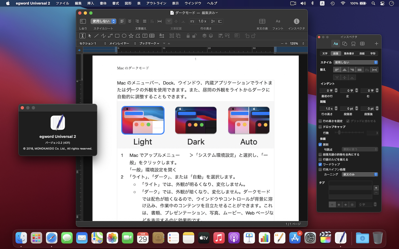Image resolution: width=399 pixels, height=249 pixels.
Task: Select the bezier curve tool
Action: click(110, 36)
